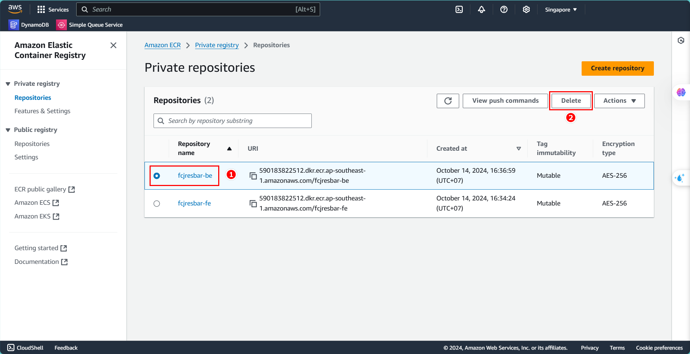Viewport: 690px width, 354px height.
Task: Focus the repository substring search field
Action: point(233,121)
